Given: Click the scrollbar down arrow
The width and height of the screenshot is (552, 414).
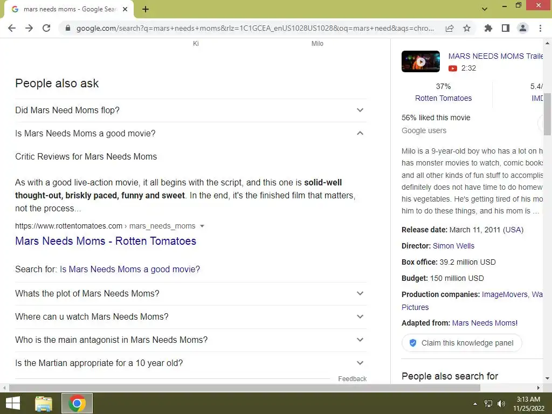Looking at the screenshot, I should (x=547, y=379).
